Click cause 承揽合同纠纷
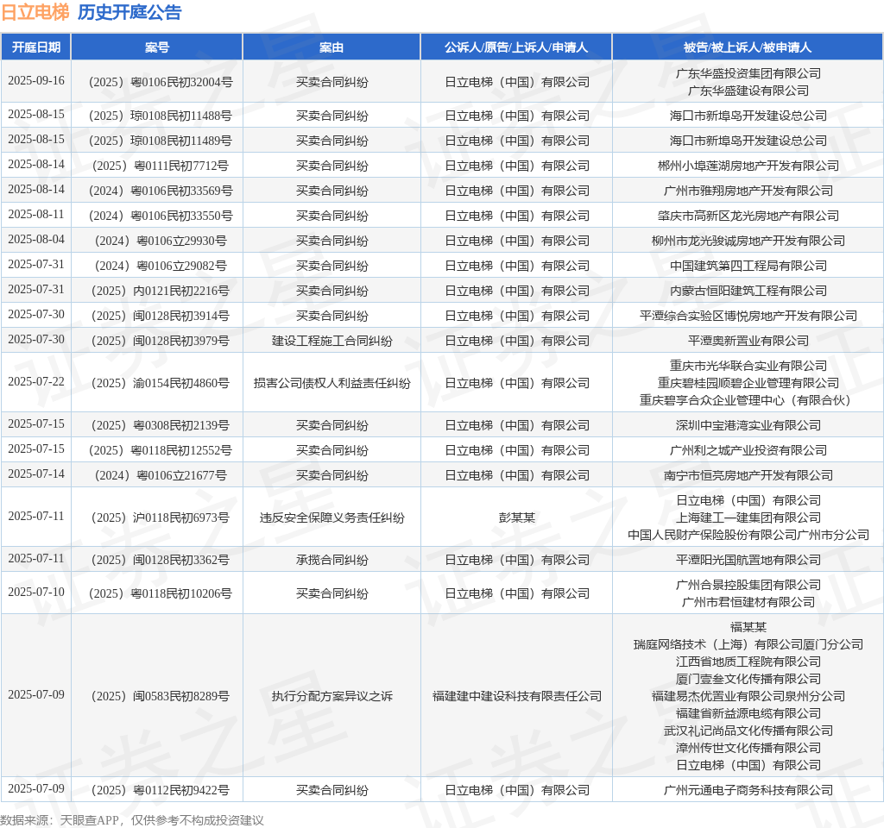This screenshot has width=884, height=828. coord(331,560)
